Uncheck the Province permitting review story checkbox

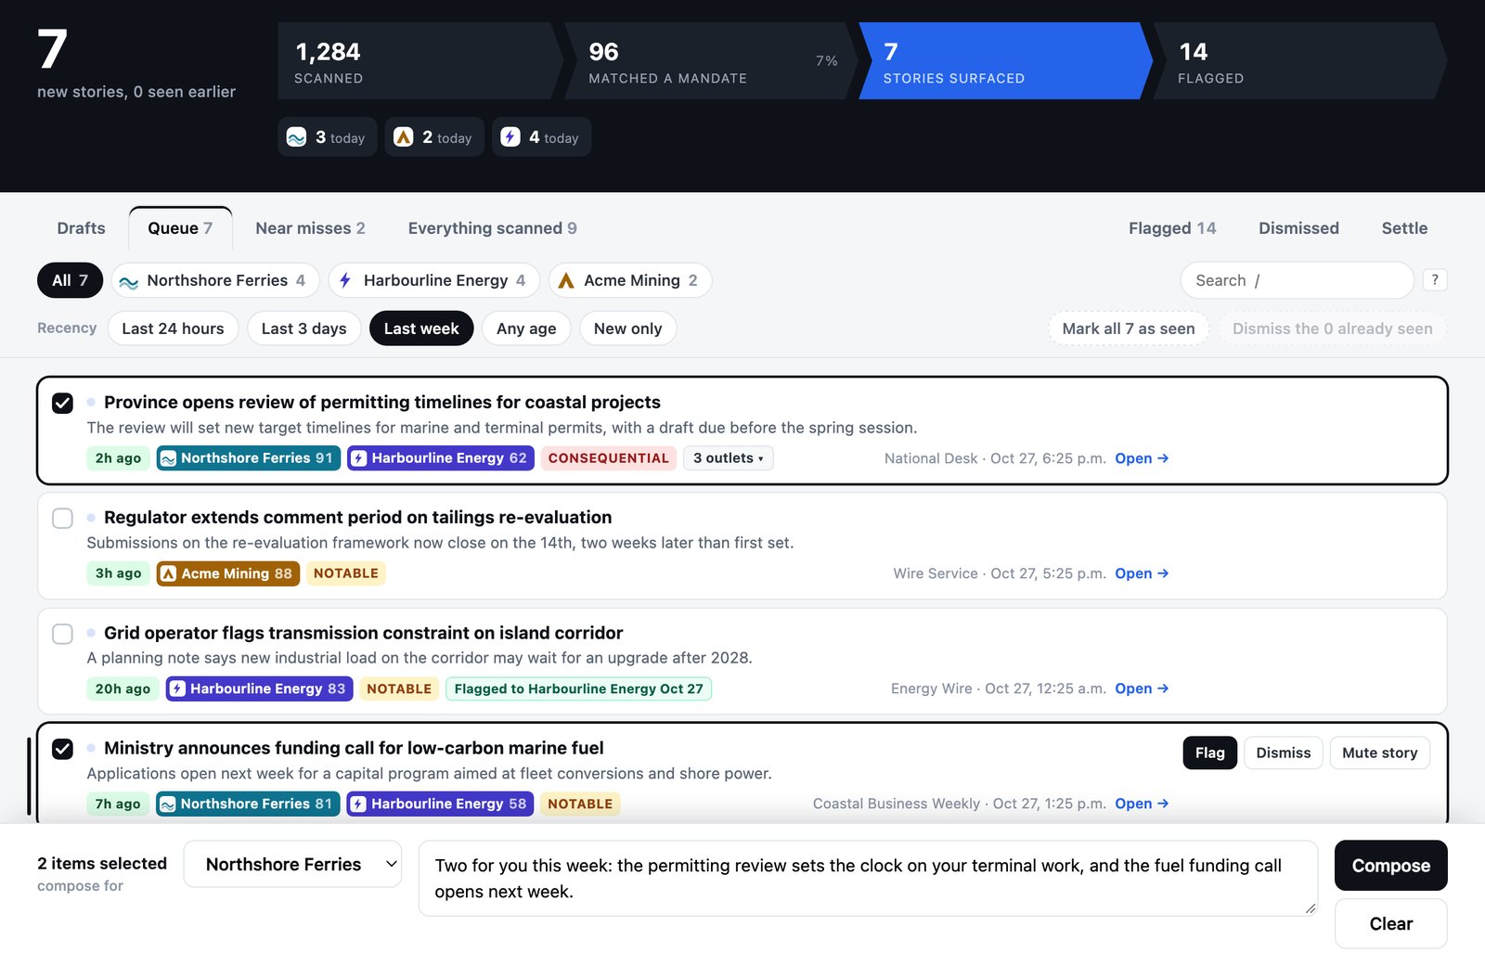coord(62,403)
